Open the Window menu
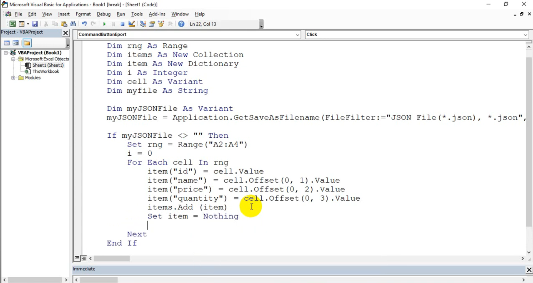The width and height of the screenshot is (533, 283). (x=180, y=14)
